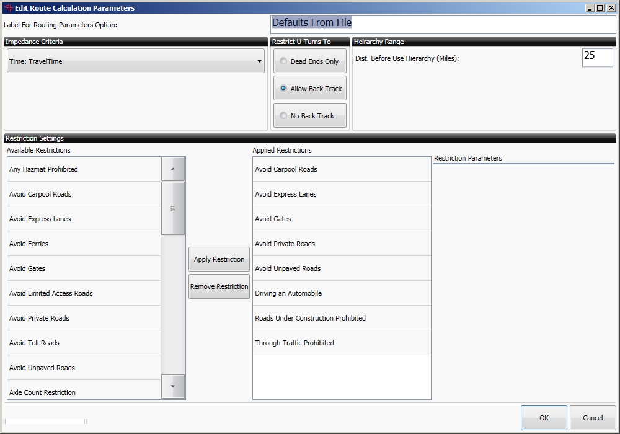Click the hierarchy distance field showing 25
Image resolution: width=620 pixels, height=434 pixels.
point(598,58)
